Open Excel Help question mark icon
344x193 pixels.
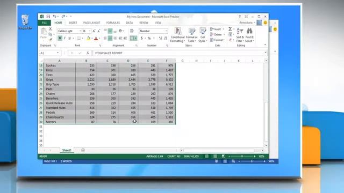[x=240, y=17]
